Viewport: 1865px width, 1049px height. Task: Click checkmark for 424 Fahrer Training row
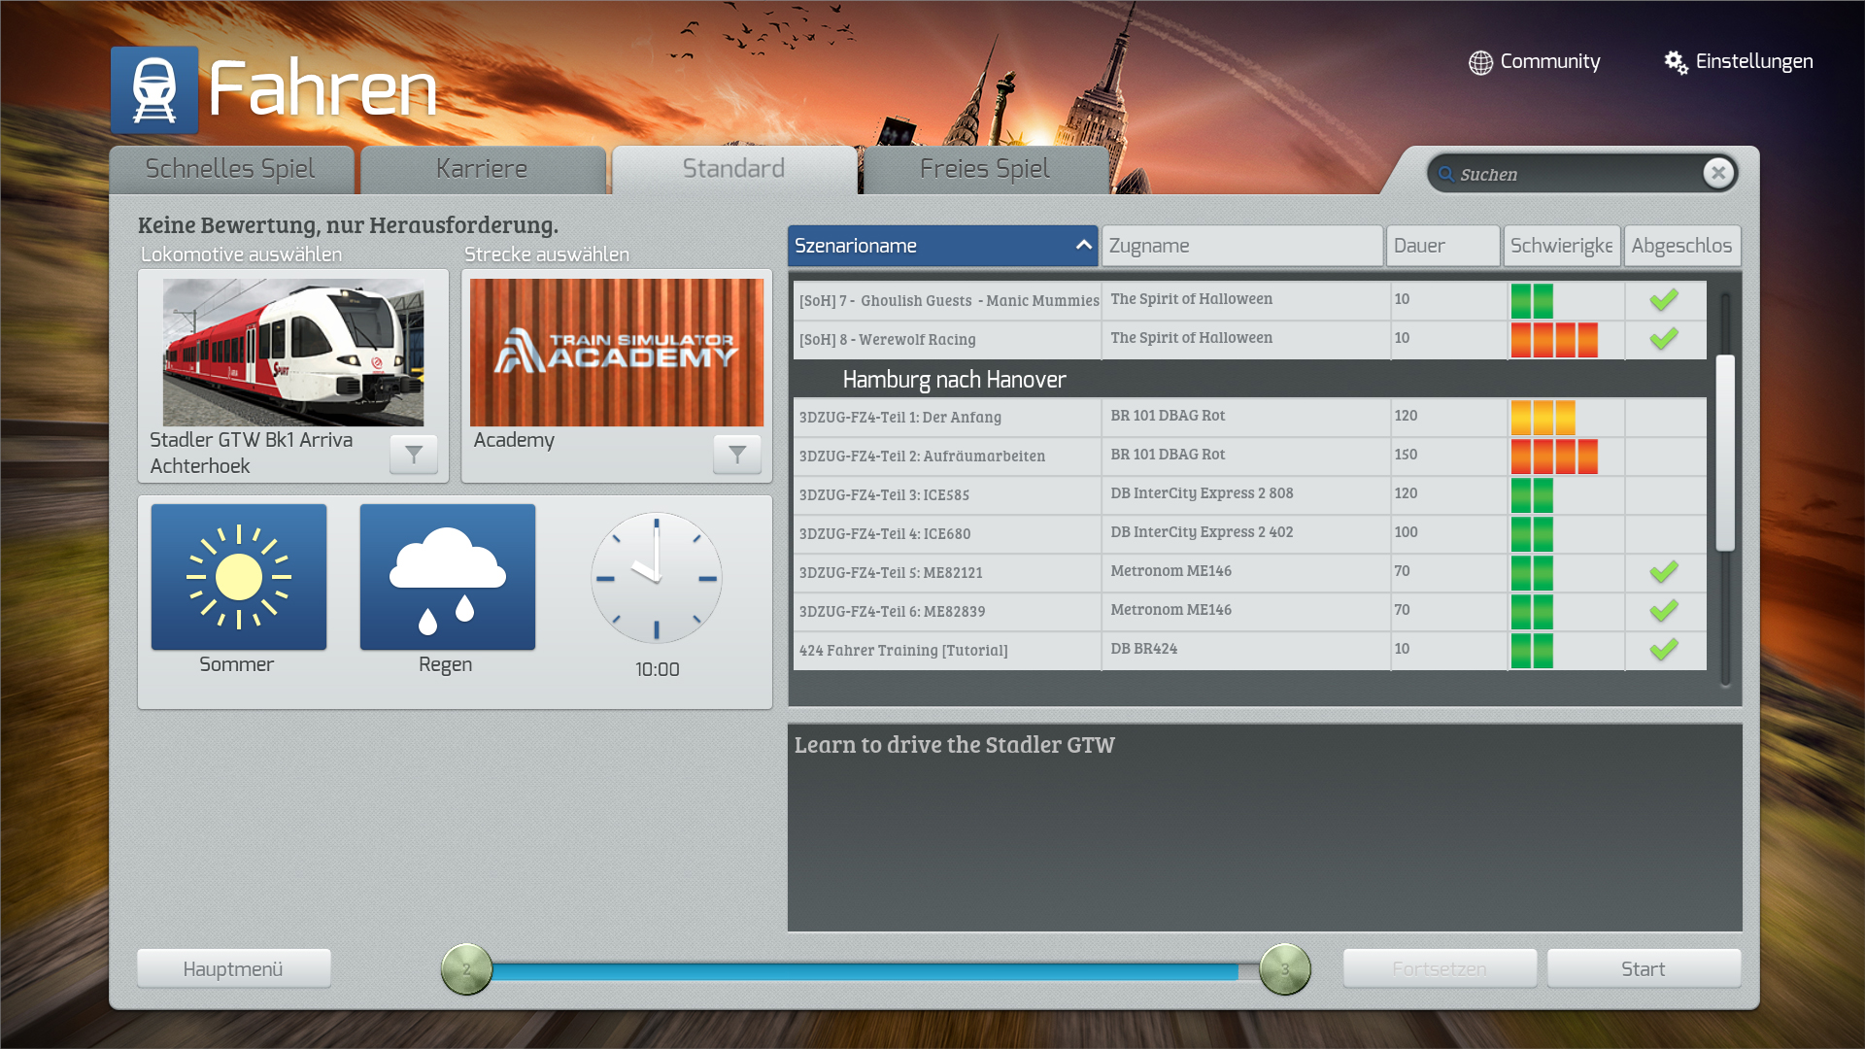pos(1664,649)
